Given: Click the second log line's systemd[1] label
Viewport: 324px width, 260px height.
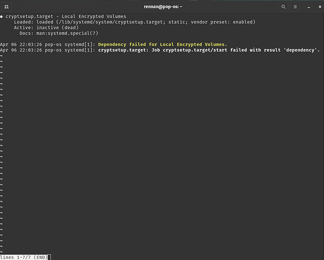Looking at the screenshot, I should coord(80,50).
